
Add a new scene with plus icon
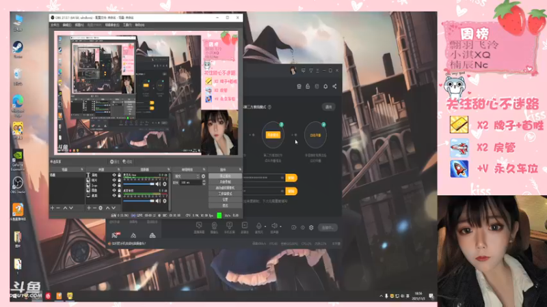coord(53,208)
